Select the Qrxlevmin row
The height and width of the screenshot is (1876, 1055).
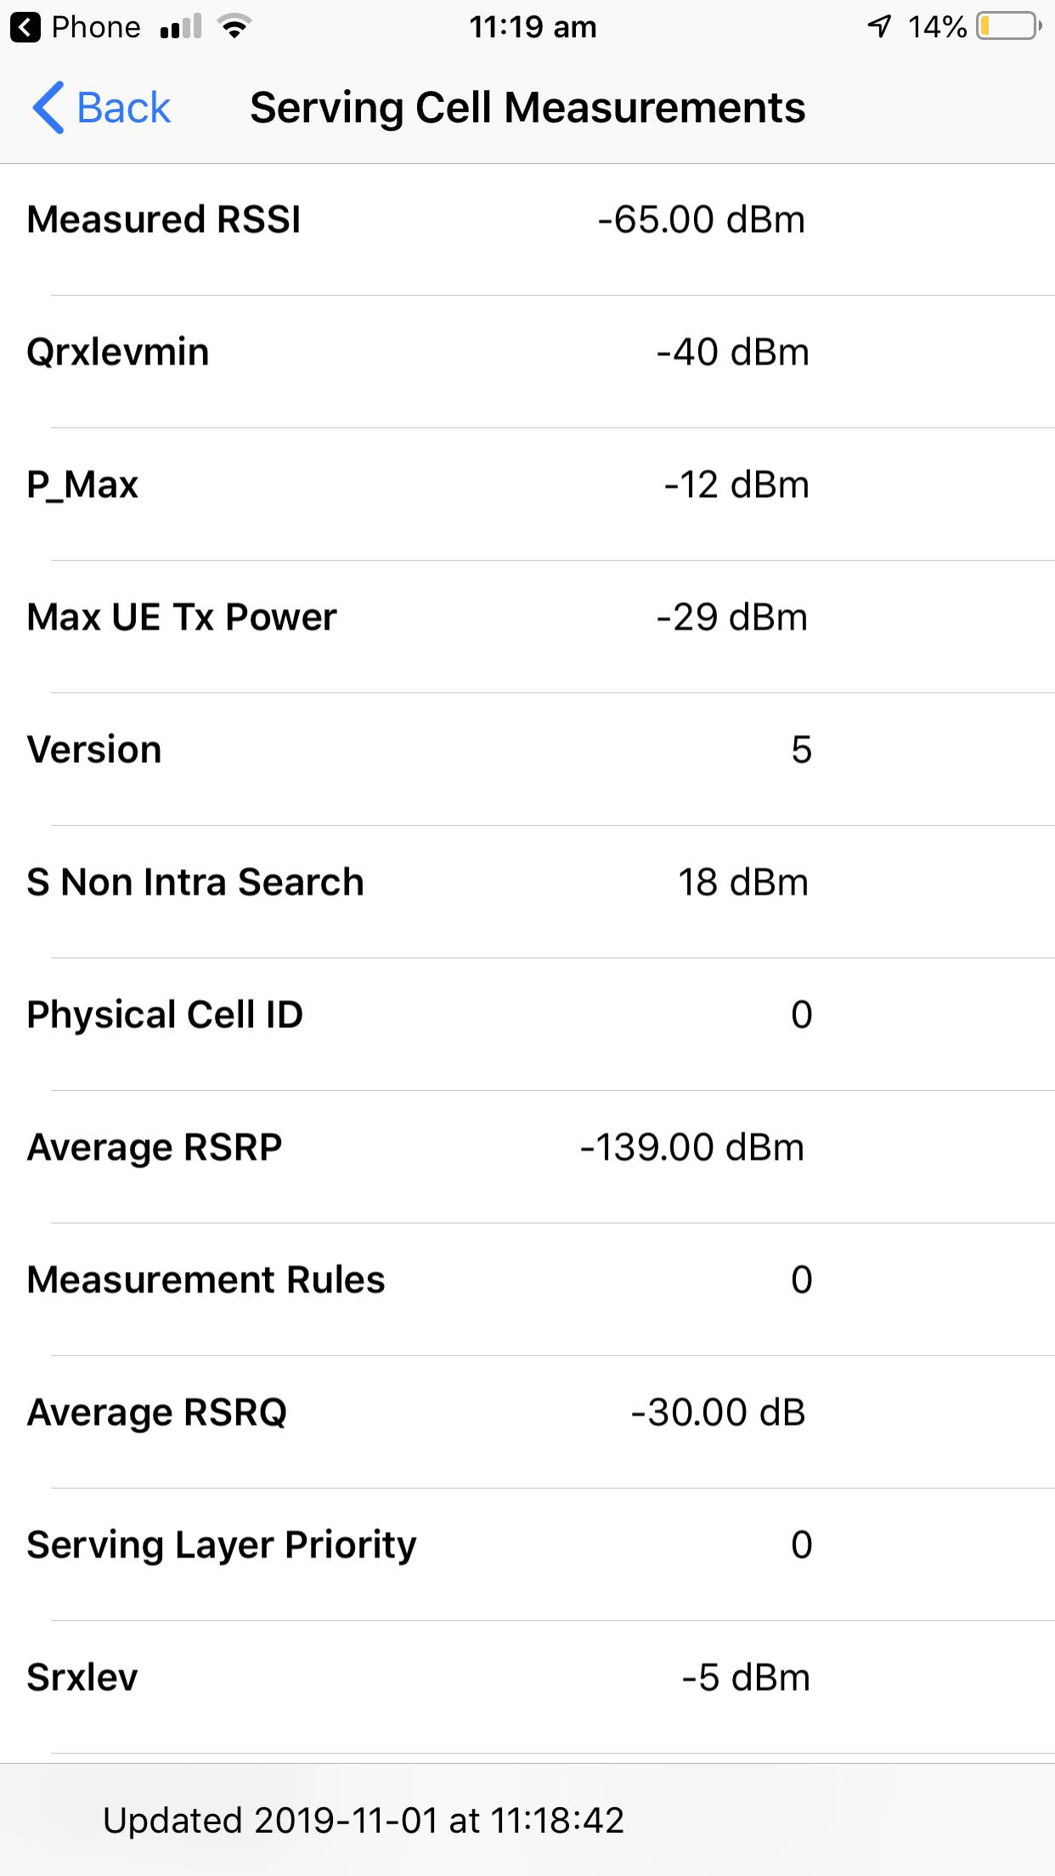pyautogui.click(x=527, y=353)
